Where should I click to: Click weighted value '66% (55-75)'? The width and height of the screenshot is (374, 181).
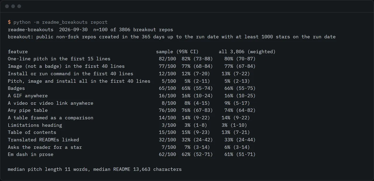(x=240, y=88)
